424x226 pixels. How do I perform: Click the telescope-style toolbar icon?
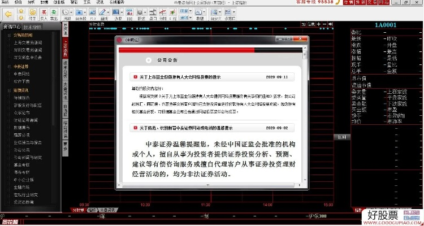(153, 12)
